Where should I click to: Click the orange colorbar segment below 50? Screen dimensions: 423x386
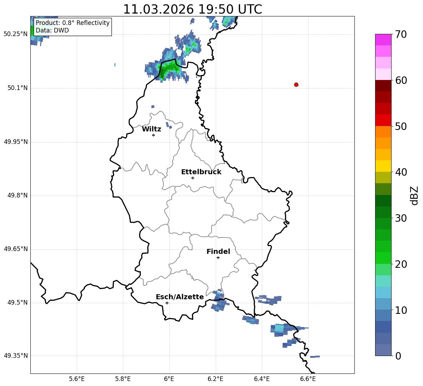[x=383, y=132]
